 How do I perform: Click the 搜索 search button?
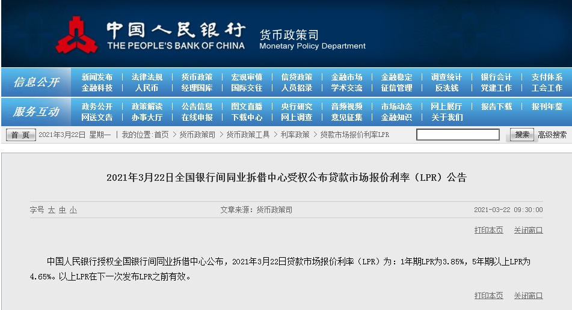tap(521, 135)
